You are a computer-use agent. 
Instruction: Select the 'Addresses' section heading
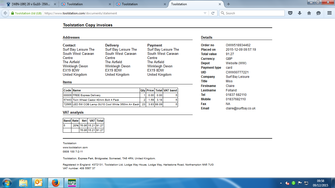[71, 37]
